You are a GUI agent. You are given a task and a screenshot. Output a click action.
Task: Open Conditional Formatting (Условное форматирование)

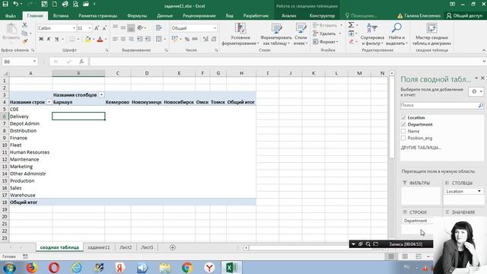[x=240, y=34]
